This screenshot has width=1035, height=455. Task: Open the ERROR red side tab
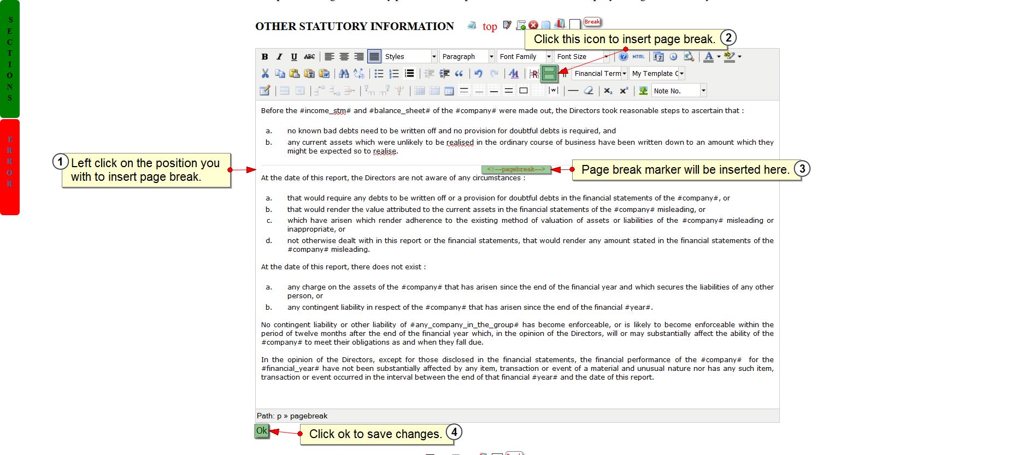pos(10,167)
